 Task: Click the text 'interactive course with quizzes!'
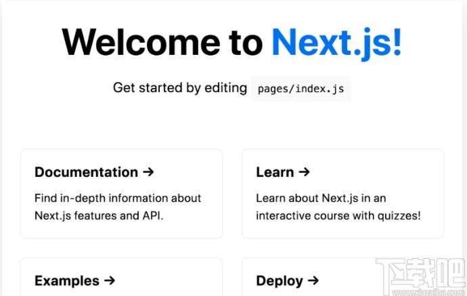pos(338,215)
